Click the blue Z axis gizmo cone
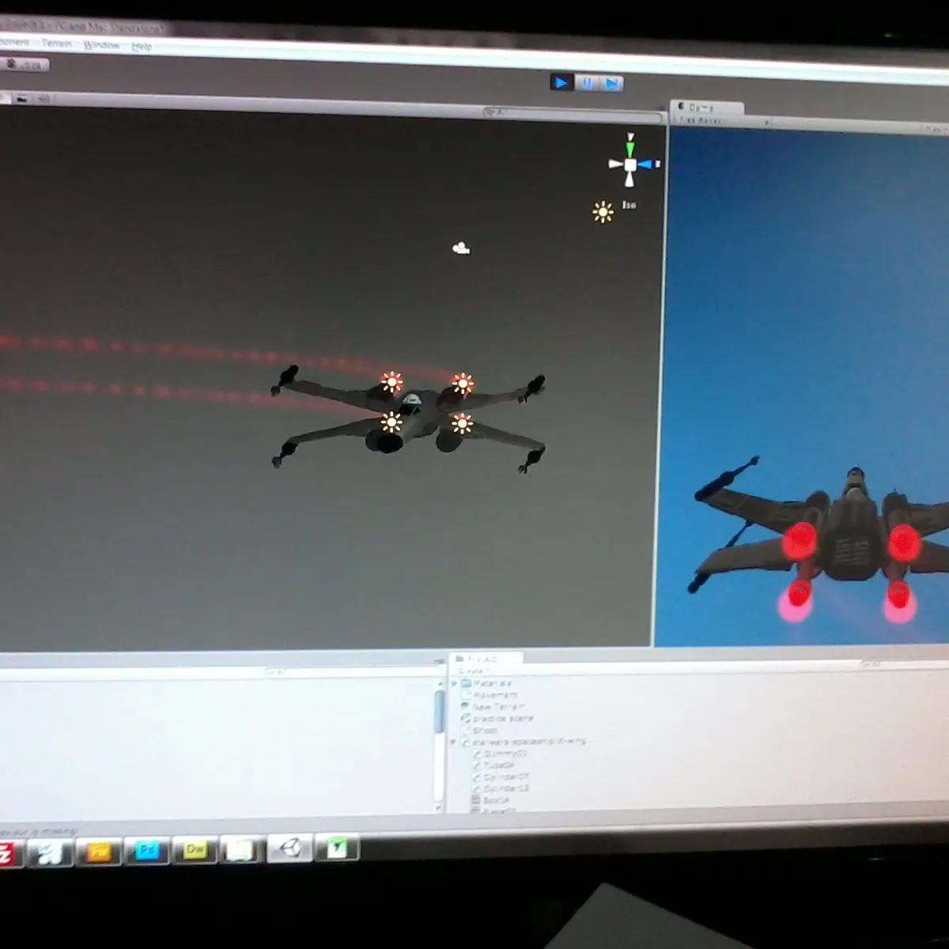The width and height of the screenshot is (949, 949). point(646,164)
